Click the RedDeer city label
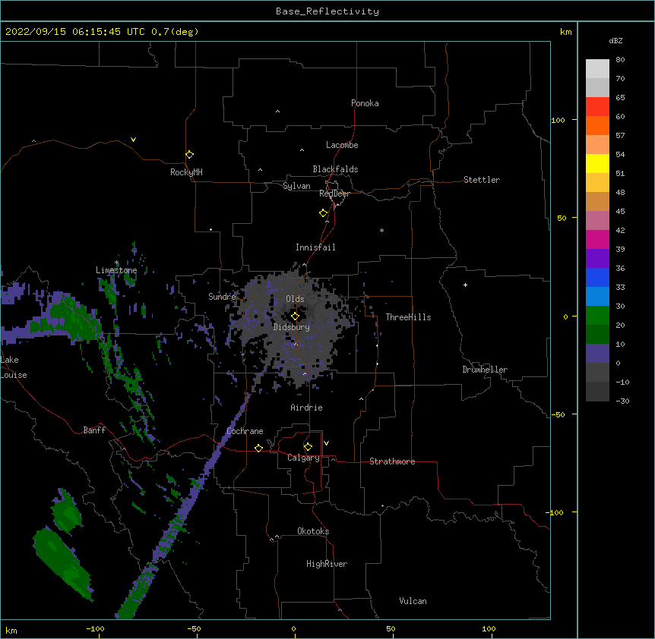This screenshot has height=639, width=655. (334, 194)
